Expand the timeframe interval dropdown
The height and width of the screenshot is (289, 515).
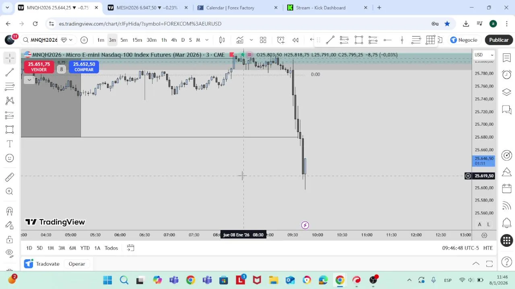click(207, 40)
